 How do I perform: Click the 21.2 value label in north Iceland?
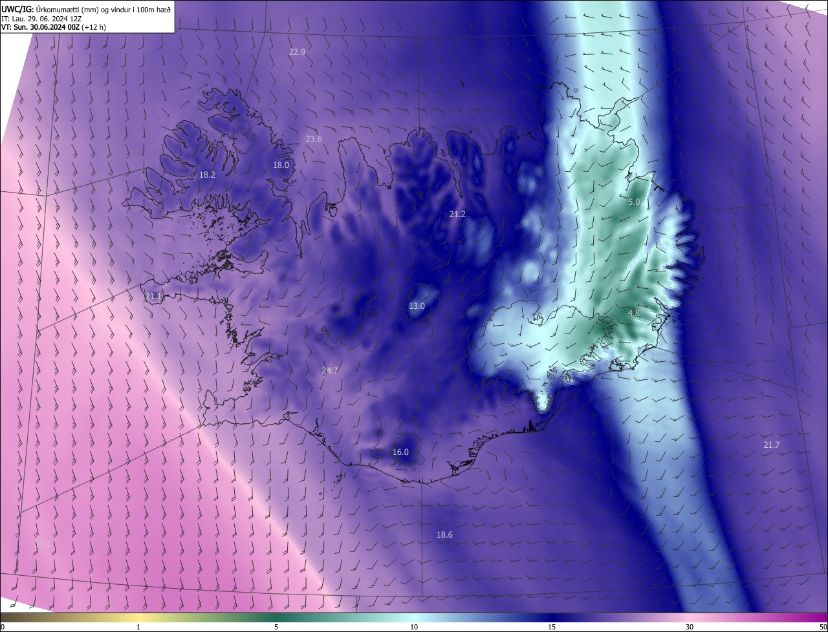coord(457,214)
